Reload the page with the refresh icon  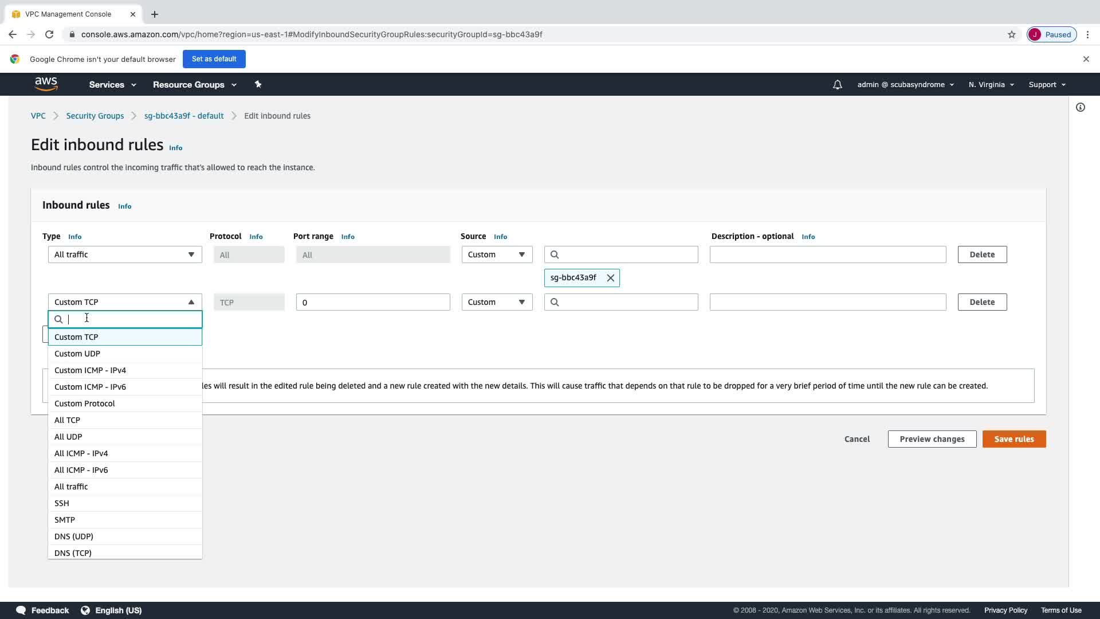49,34
